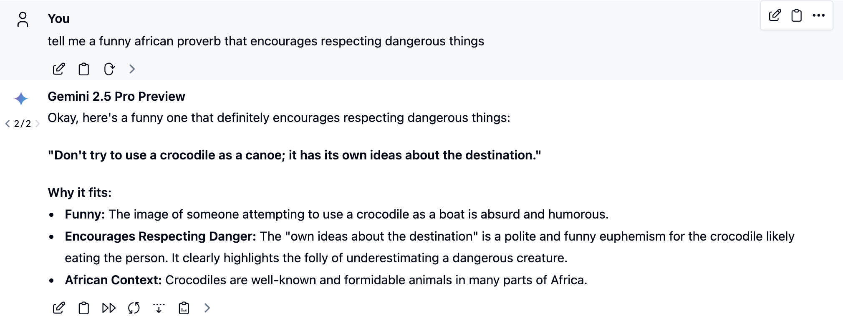Click the user avatar icon beside You
Image resolution: width=843 pixels, height=323 pixels.
(x=23, y=19)
